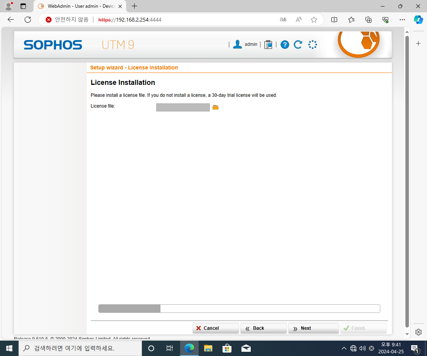Click the not secure warning badge
Viewport: 427px width, 356px height.
click(x=67, y=20)
